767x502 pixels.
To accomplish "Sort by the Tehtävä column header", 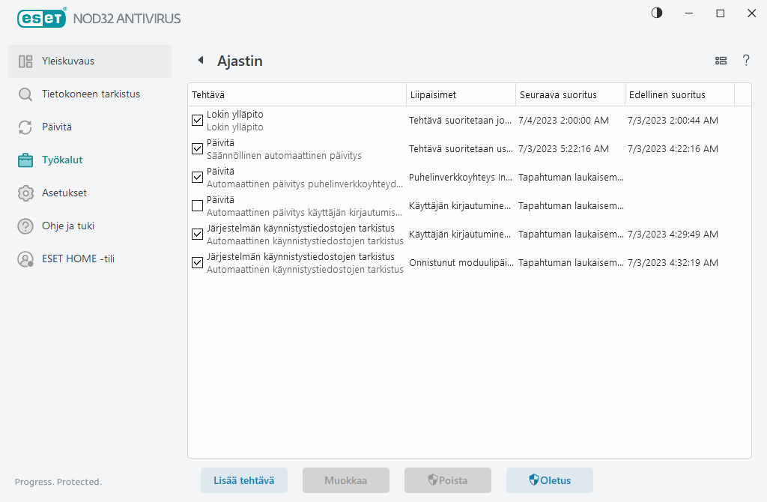I will click(x=296, y=95).
